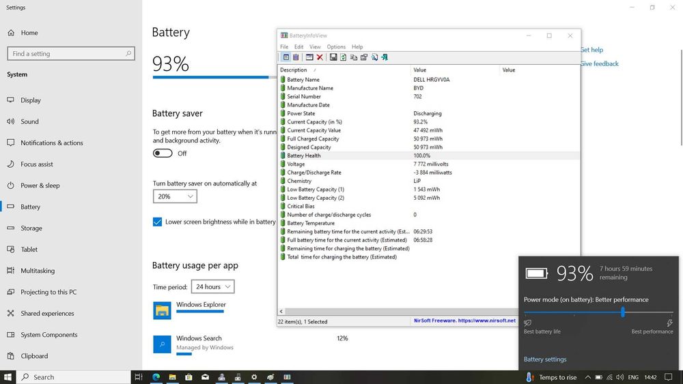Screen dimensions: 683x384
Task: Open the notification center icon
Action: click(669, 377)
